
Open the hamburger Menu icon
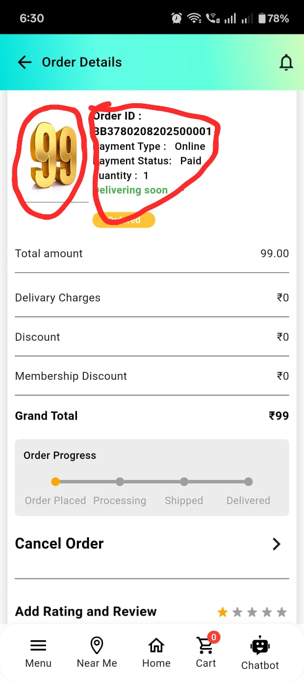pyautogui.click(x=38, y=646)
